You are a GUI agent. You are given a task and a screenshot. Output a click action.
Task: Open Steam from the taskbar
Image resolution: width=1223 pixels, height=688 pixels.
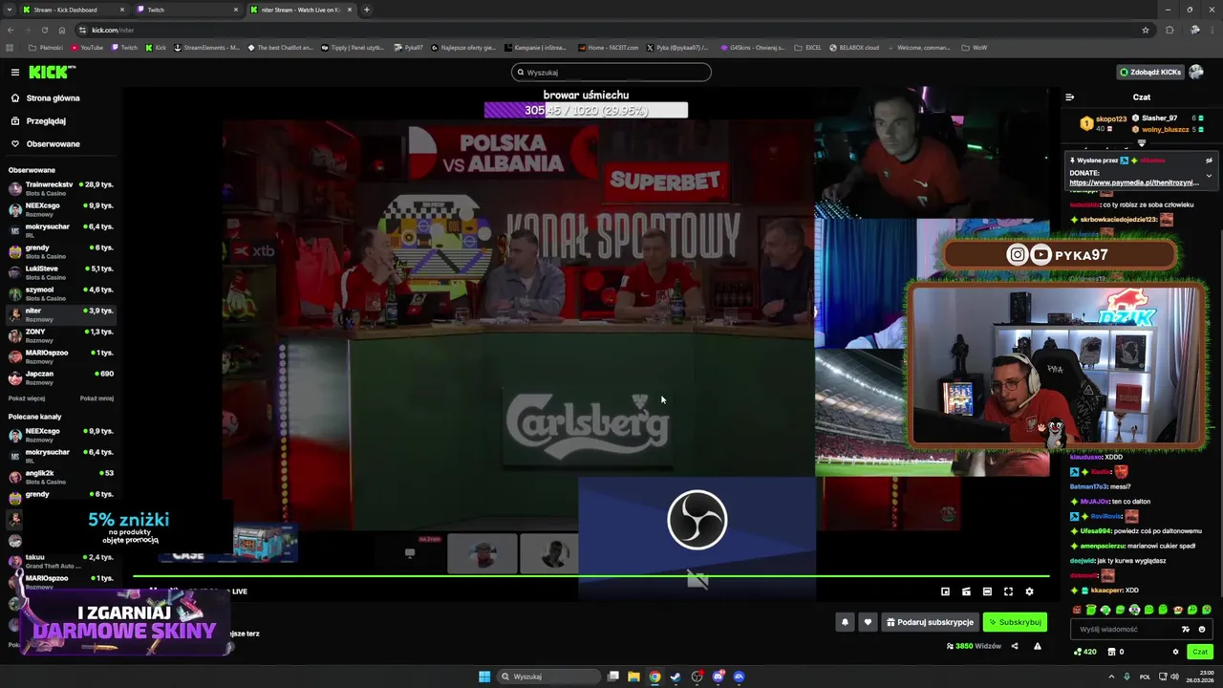point(676,677)
